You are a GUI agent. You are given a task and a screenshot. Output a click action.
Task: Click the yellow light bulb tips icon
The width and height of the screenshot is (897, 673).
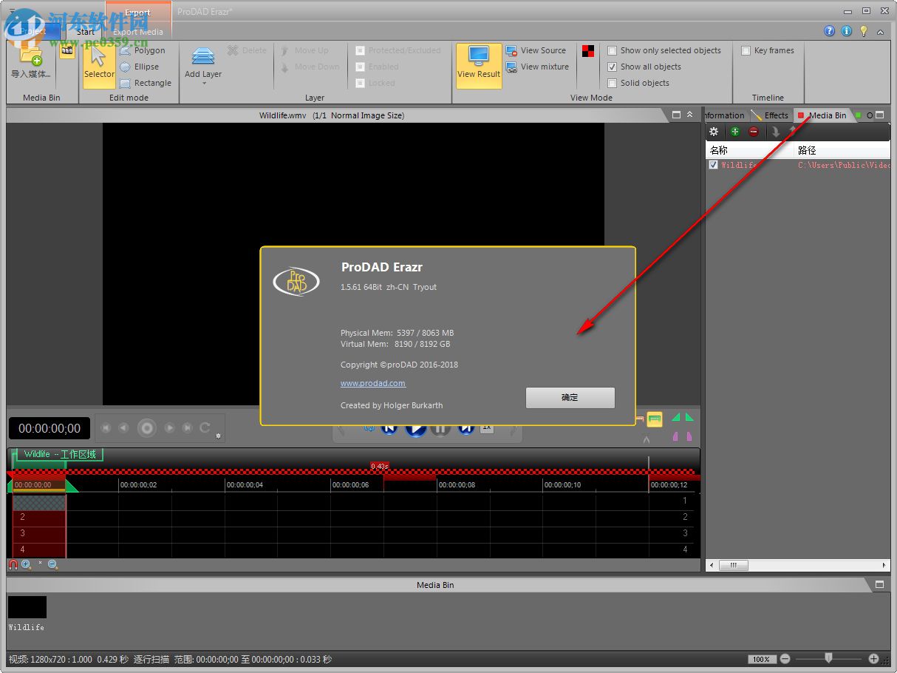click(x=863, y=31)
